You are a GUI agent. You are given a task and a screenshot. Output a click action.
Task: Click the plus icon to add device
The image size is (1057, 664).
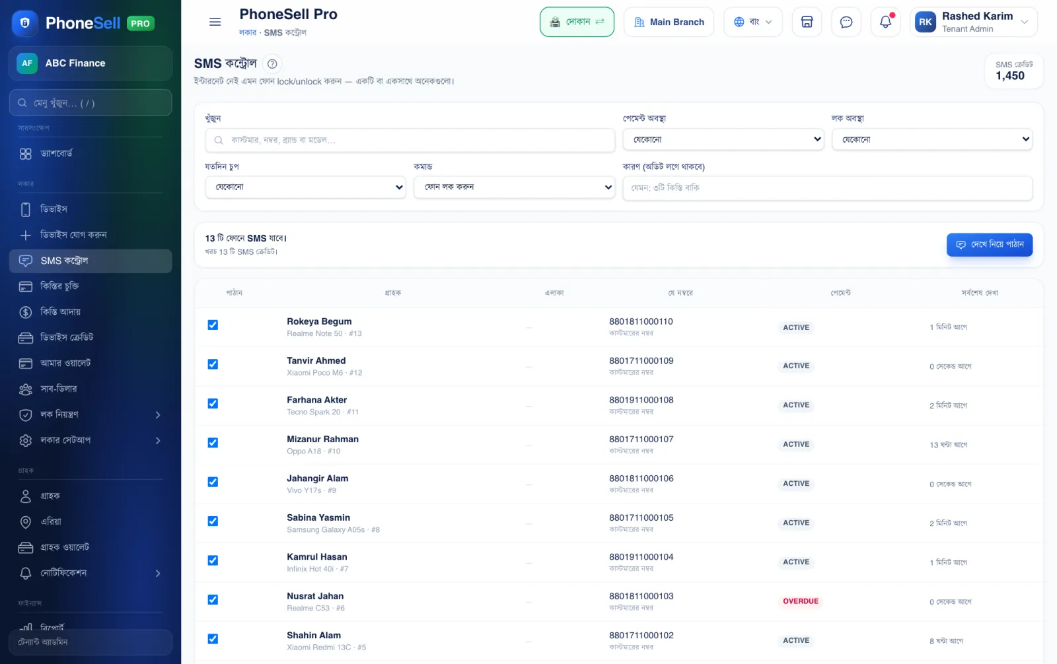tap(26, 235)
